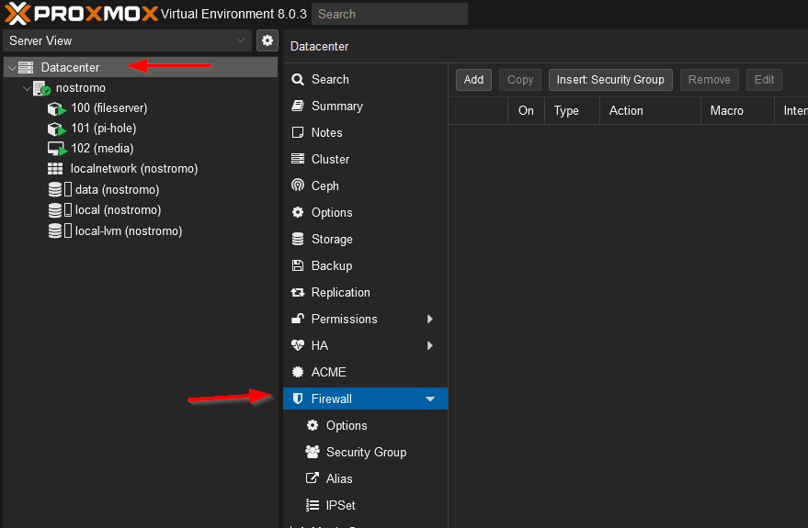Click the container icon for 101 (pi-hole)
The width and height of the screenshot is (808, 528).
(57, 129)
